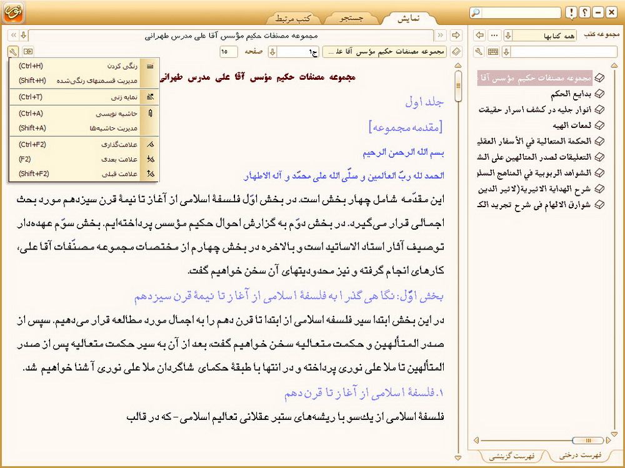Click the question mark help icon
The width and height of the screenshot is (625, 468).
click(584, 13)
